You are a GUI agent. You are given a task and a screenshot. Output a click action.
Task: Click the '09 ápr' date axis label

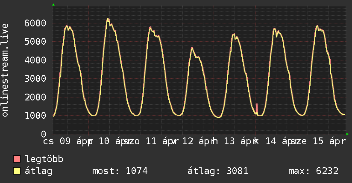pyautogui.click(x=73, y=142)
